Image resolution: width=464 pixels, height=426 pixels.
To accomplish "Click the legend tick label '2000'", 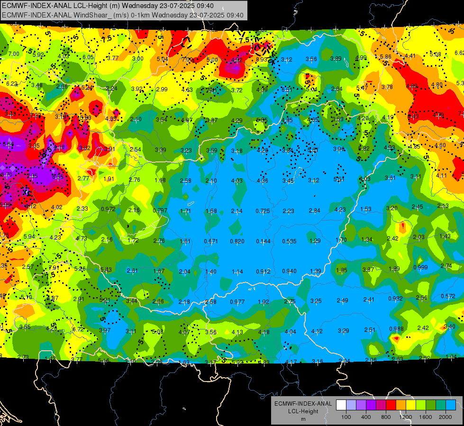I will [446, 417].
